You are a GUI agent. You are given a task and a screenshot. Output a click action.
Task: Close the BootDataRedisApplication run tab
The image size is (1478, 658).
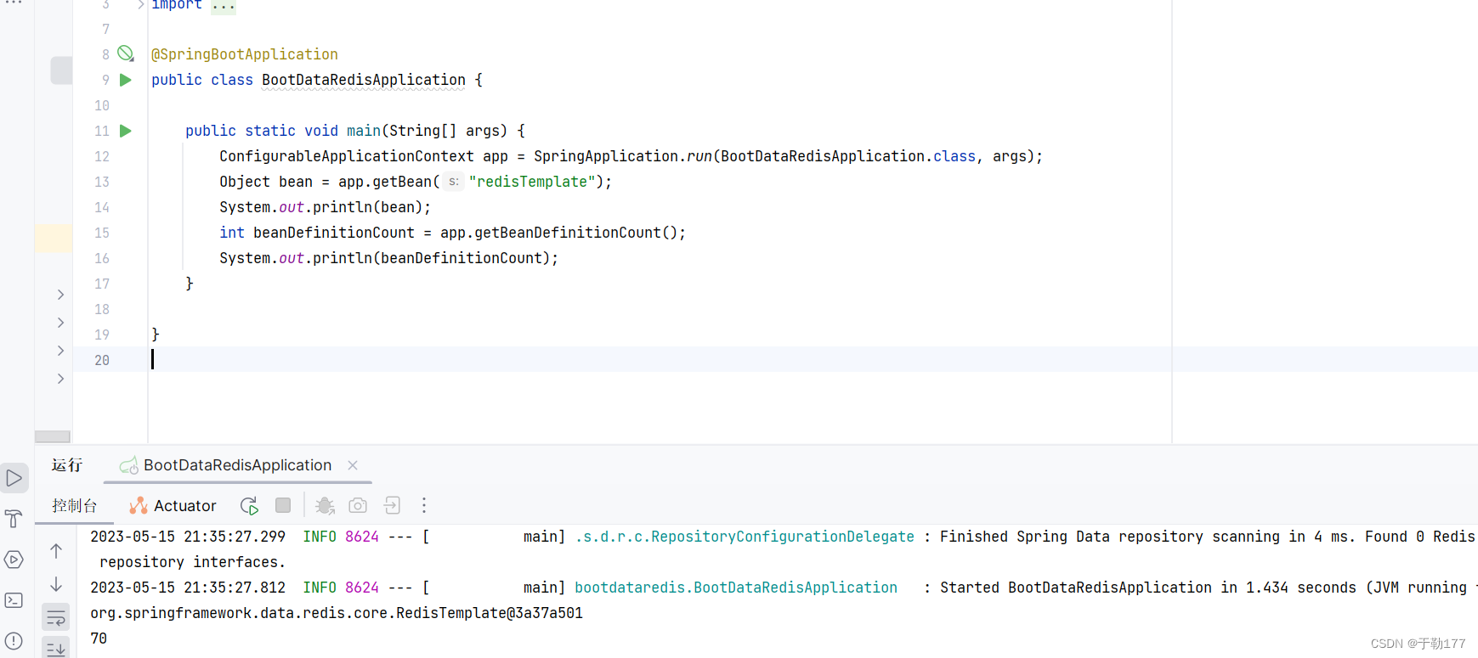(353, 465)
